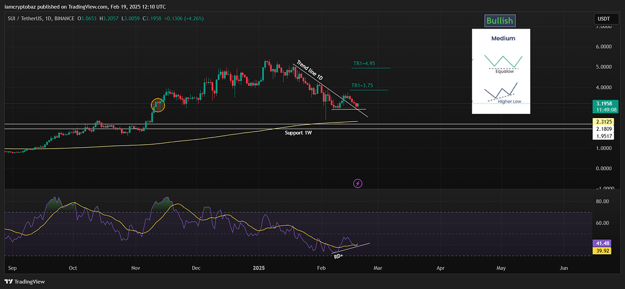
Task: Click the orange circle marker on the candles
Action: click(158, 105)
